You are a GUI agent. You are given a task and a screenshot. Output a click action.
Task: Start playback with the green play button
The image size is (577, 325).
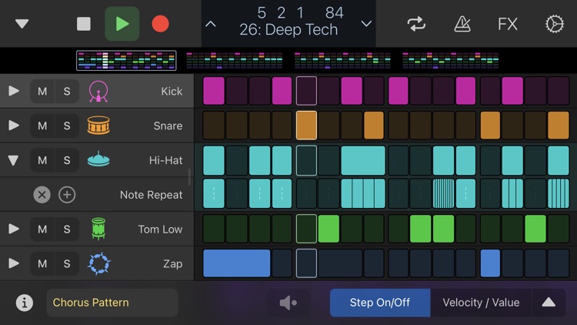point(122,24)
